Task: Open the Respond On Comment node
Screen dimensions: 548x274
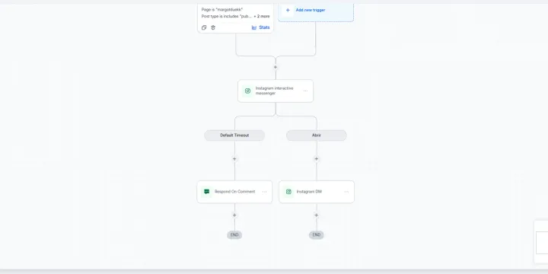Action: click(234, 192)
